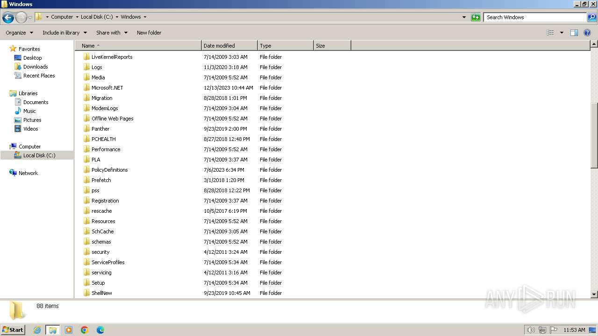Open the Include in library menu
Image resolution: width=598 pixels, height=336 pixels.
tap(64, 33)
